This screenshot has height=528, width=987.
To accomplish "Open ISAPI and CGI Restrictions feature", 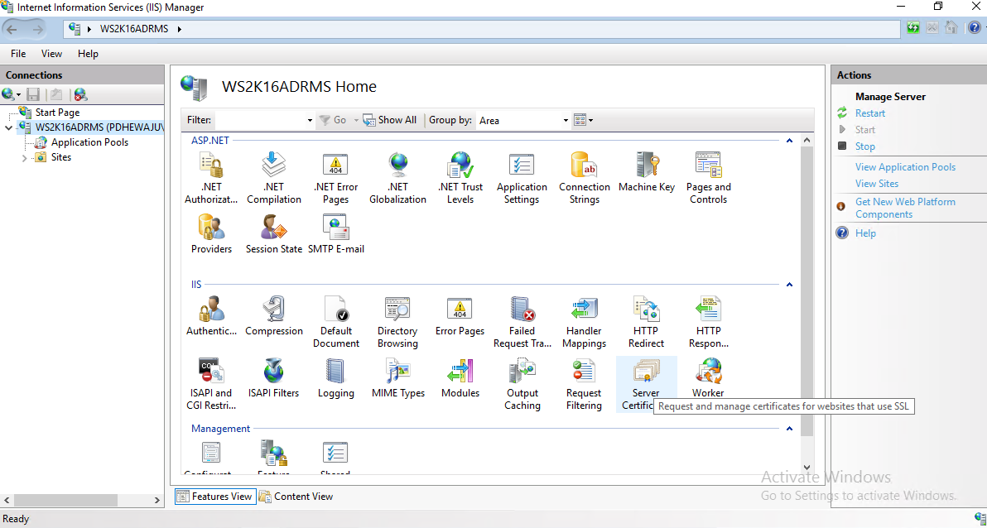I will click(211, 385).
